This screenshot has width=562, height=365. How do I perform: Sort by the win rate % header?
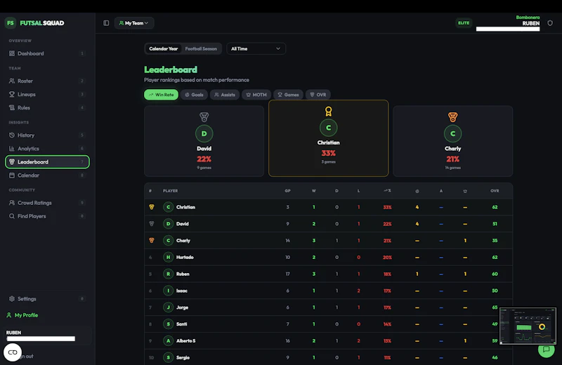[387, 191]
